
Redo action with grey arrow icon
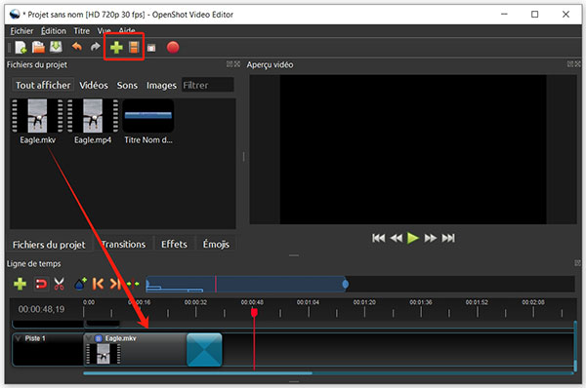96,47
